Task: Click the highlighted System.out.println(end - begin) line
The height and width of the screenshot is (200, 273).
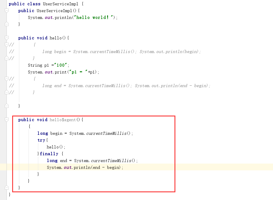Action: [85, 167]
